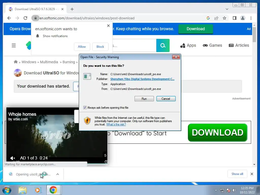
Task: Click the address bar URL
Action: click(x=87, y=18)
